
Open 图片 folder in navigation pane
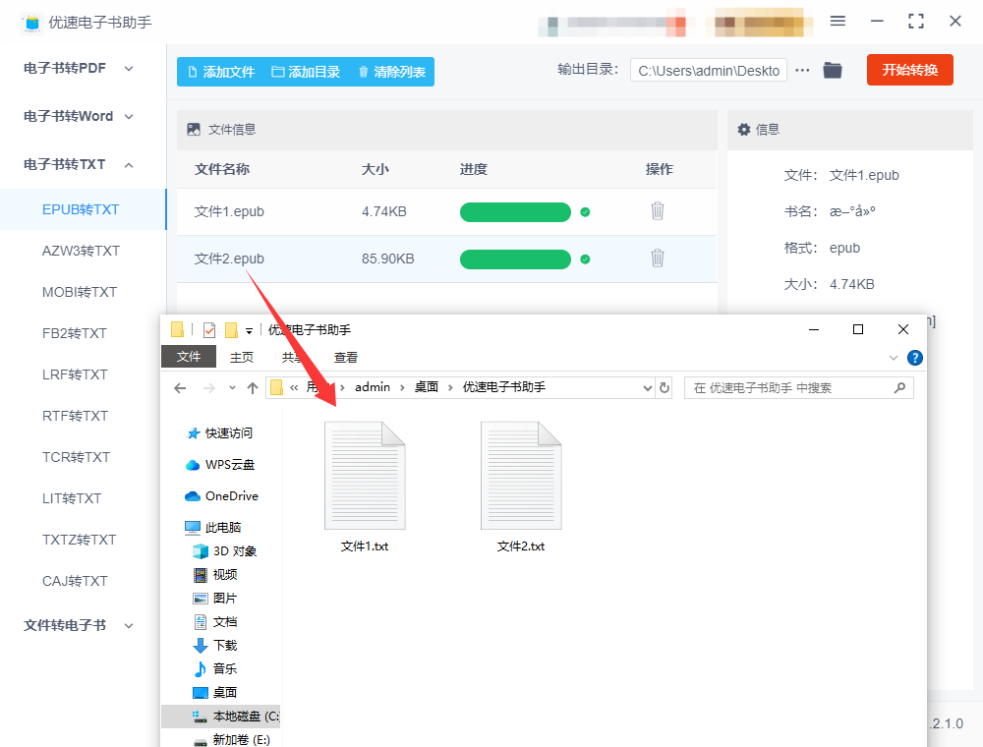pyautogui.click(x=215, y=599)
